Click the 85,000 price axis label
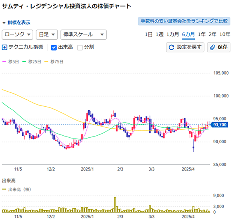 tap(220, 165)
